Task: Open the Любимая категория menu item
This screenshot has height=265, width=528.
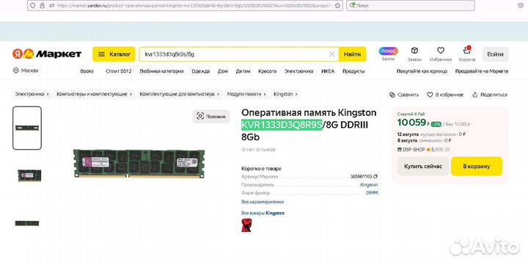Action: click(x=161, y=71)
